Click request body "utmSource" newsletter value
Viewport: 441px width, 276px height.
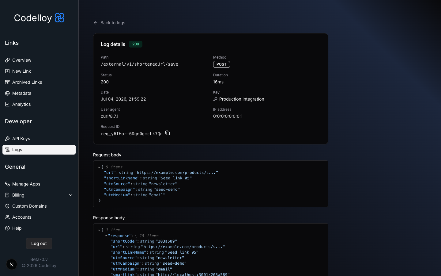(x=163, y=184)
